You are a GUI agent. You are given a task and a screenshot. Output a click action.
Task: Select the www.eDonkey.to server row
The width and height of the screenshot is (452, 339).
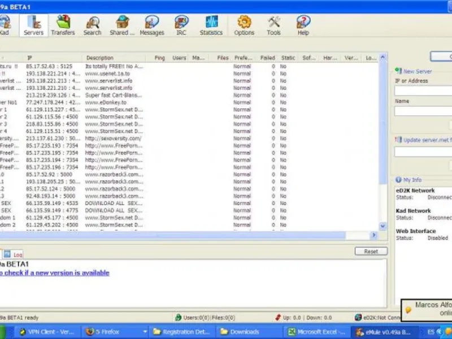click(189, 102)
